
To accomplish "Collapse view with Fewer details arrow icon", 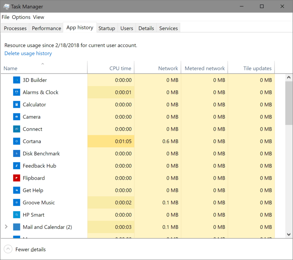I will pos(8,249).
